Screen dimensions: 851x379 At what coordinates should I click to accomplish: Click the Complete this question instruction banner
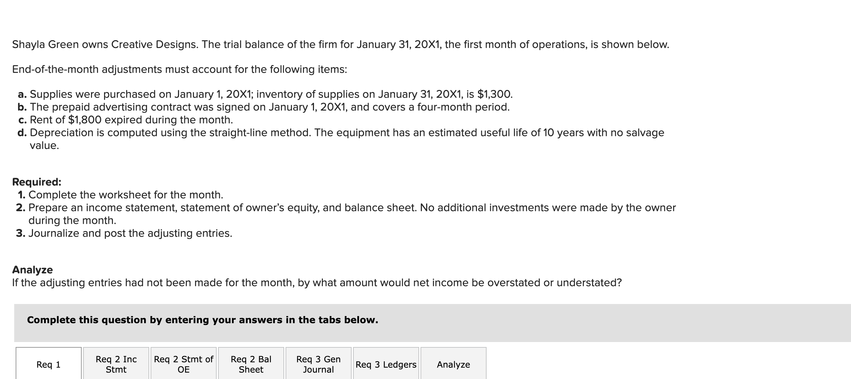point(202,320)
